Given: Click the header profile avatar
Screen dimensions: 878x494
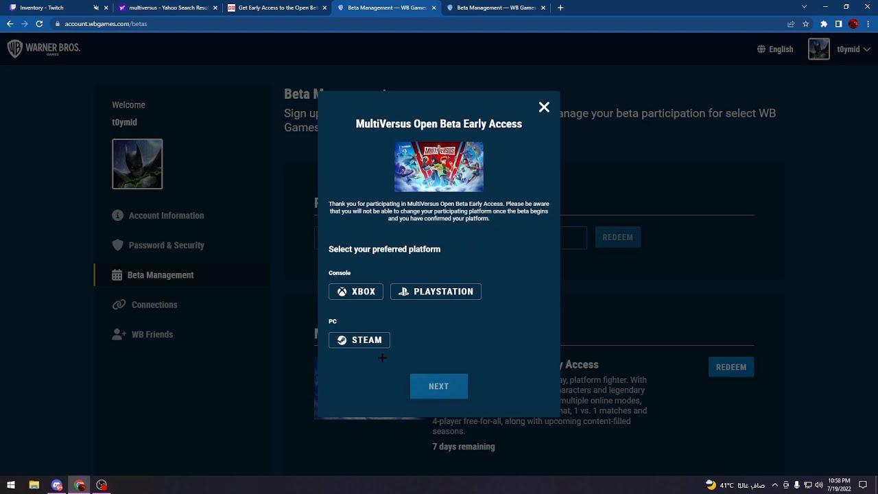Looking at the screenshot, I should coord(819,49).
